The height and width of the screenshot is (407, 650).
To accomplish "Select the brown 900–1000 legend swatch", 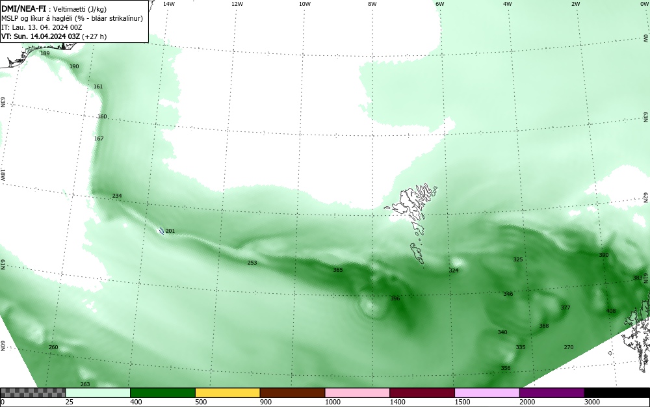I will pos(292,393).
